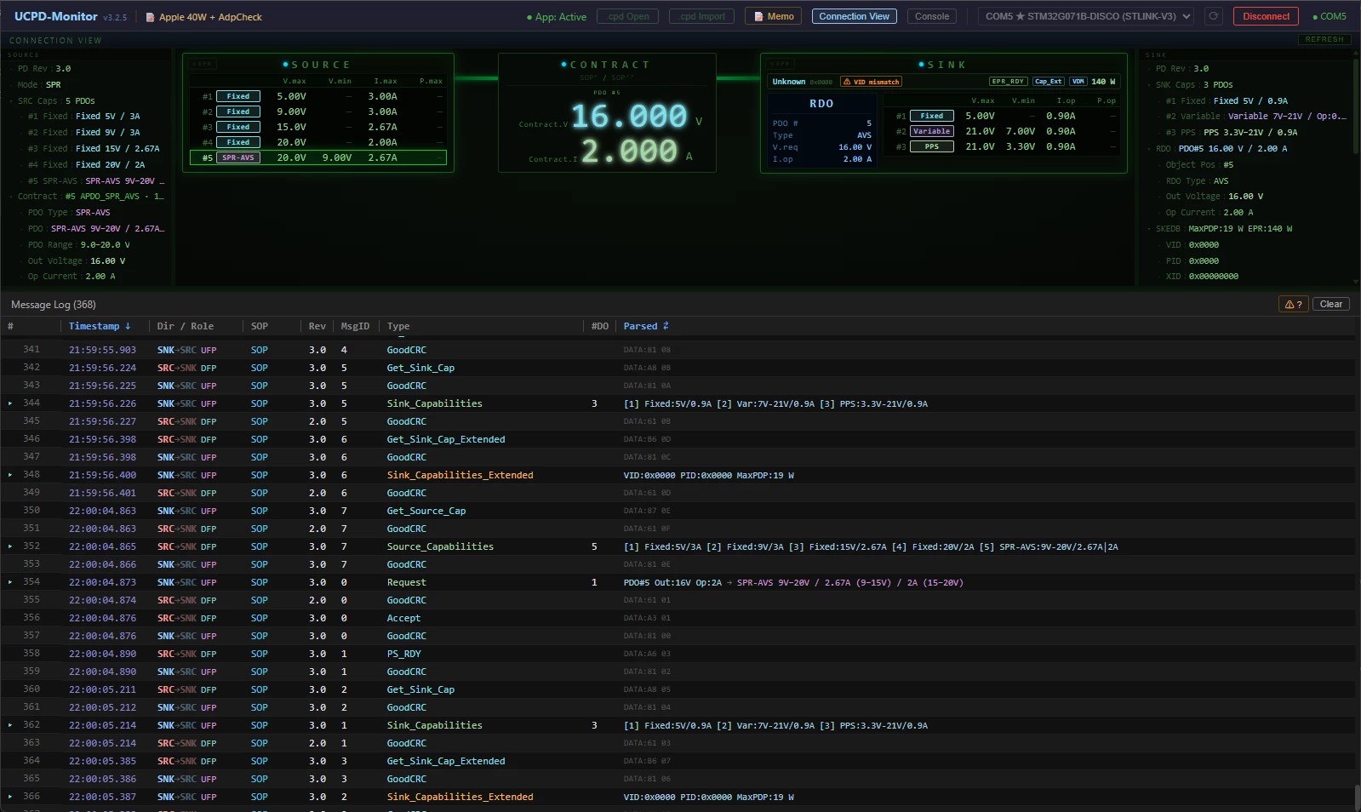Click the Apple 40W + AdpCheck file label
The image size is (1361, 812).
pyautogui.click(x=204, y=17)
